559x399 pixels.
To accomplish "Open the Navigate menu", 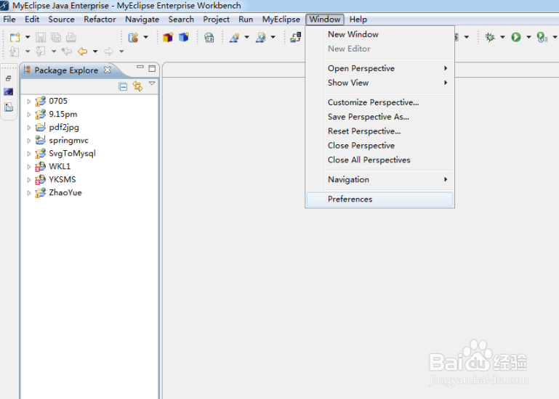I will (x=142, y=19).
